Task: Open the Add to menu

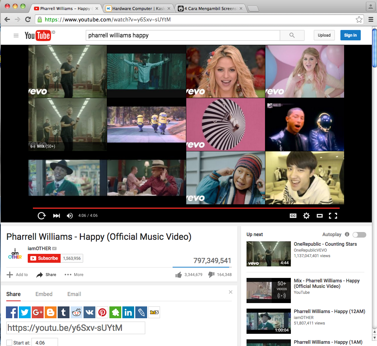Action: tap(17, 275)
